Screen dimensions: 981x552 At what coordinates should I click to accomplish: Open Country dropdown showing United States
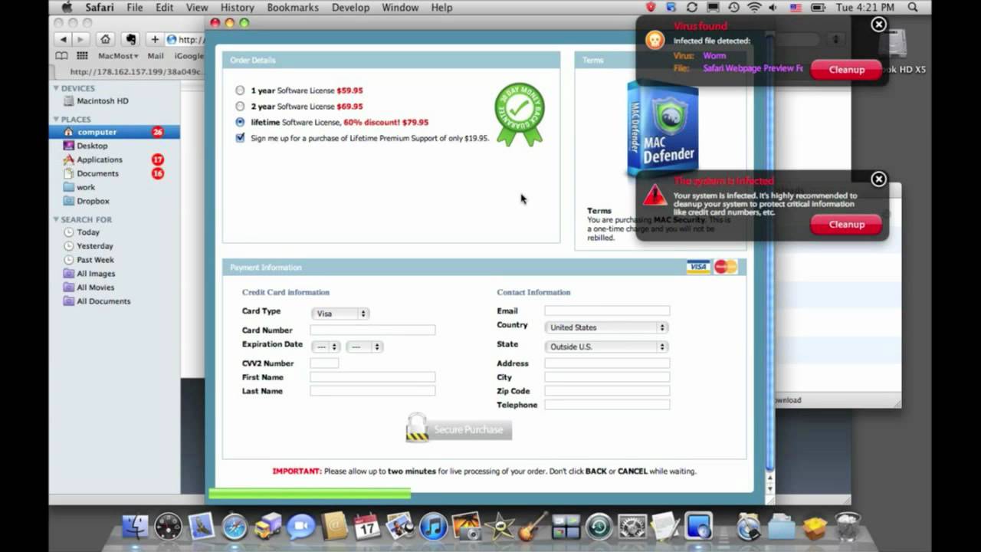(606, 327)
